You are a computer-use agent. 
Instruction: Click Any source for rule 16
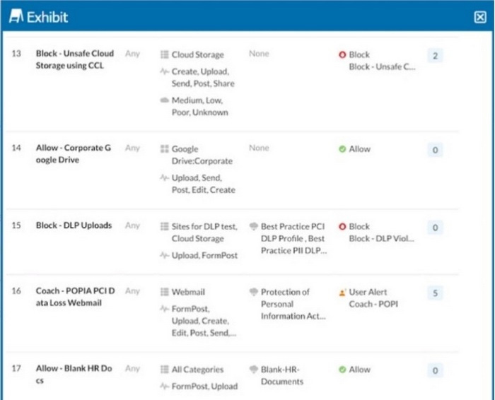tap(132, 291)
